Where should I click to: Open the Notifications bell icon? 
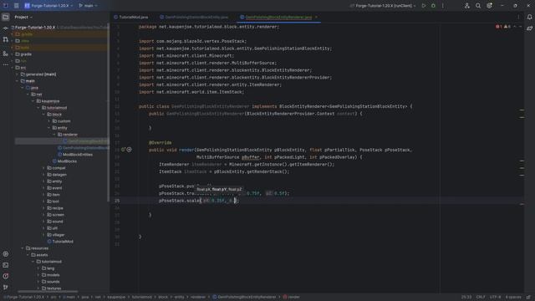tap(529, 17)
